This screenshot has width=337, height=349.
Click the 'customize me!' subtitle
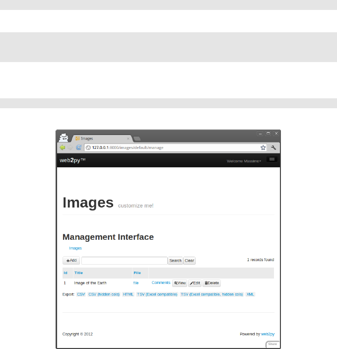[x=135, y=206]
